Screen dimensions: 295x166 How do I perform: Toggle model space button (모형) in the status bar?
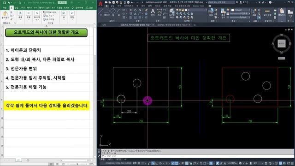[x=135, y=163]
